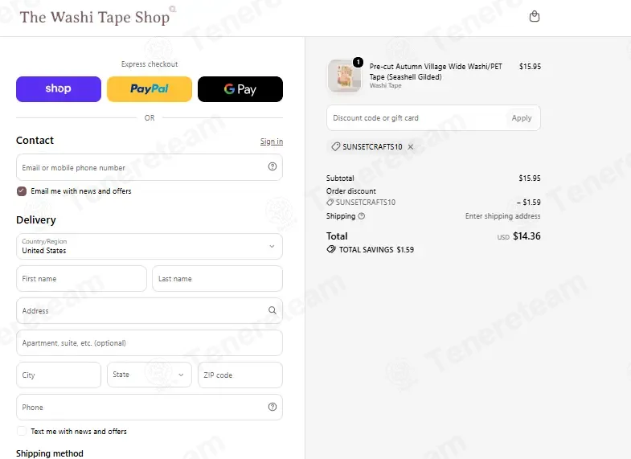This screenshot has height=459, width=631.
Task: Go to The Washi Tape Shop logo
Action: [x=95, y=17]
